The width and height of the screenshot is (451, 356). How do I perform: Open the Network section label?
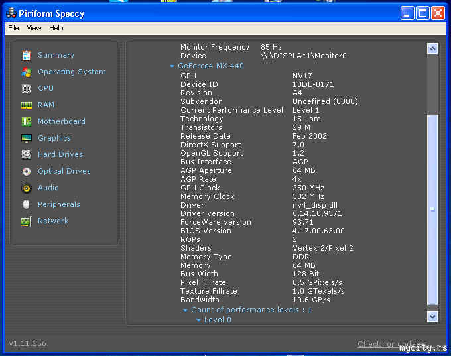click(53, 221)
